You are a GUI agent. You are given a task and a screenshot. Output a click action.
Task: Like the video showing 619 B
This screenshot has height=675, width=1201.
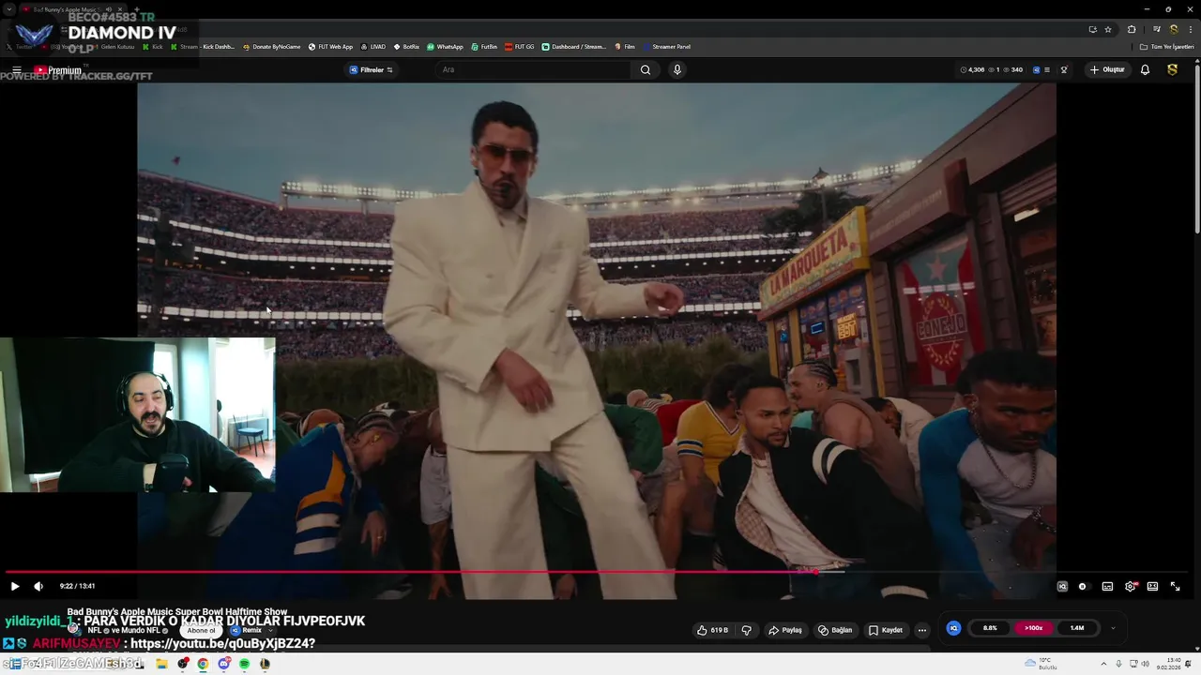[x=713, y=630]
